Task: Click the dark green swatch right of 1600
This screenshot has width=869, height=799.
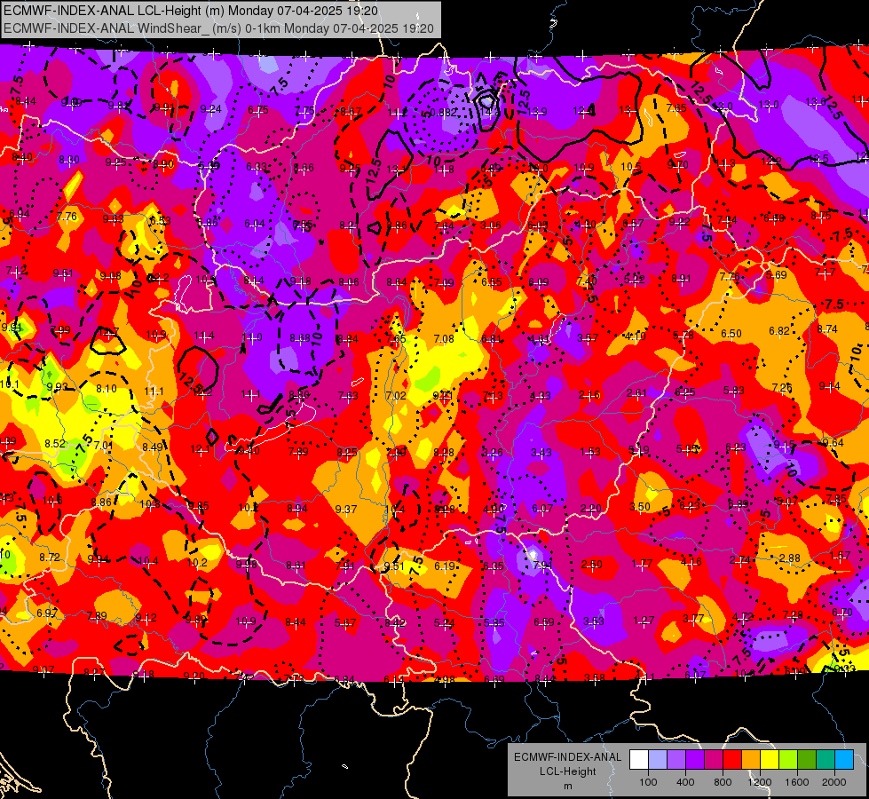Action: (806, 760)
